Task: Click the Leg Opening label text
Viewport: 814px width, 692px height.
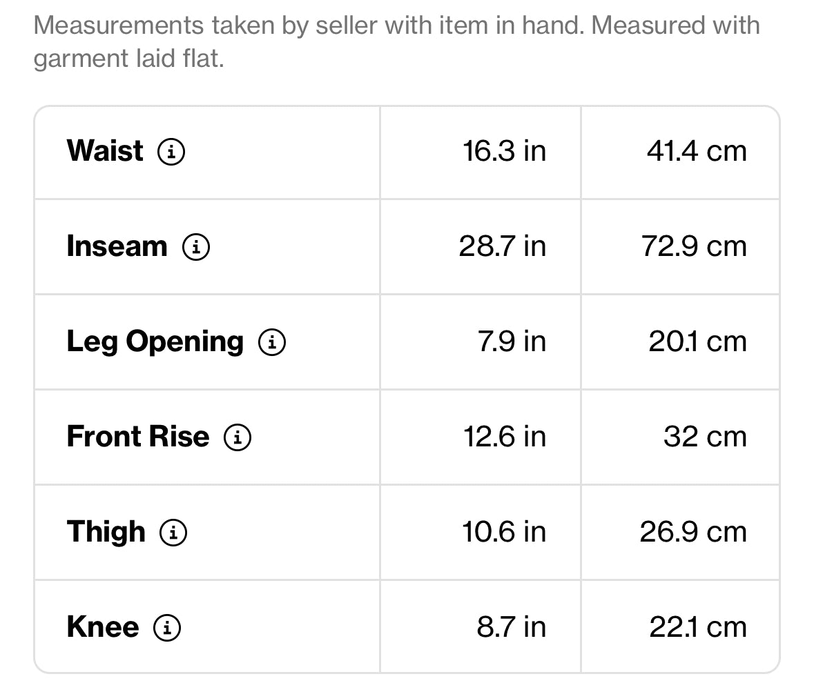Action: click(x=155, y=342)
